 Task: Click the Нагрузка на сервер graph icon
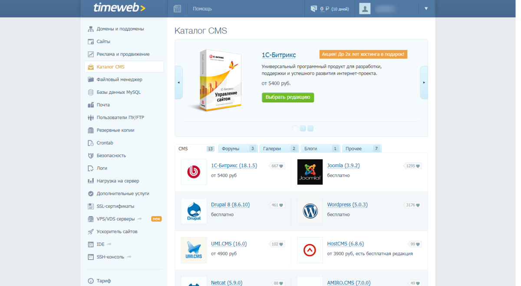coord(91,181)
